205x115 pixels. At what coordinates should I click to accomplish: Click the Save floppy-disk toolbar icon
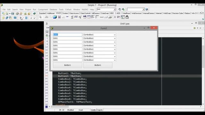click(12, 13)
